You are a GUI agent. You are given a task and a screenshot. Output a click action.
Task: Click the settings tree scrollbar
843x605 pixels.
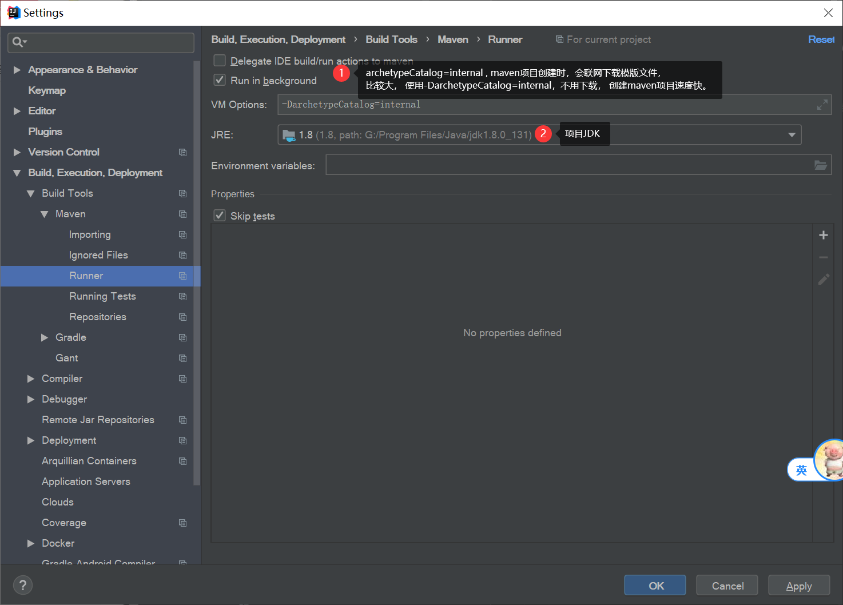[197, 273]
